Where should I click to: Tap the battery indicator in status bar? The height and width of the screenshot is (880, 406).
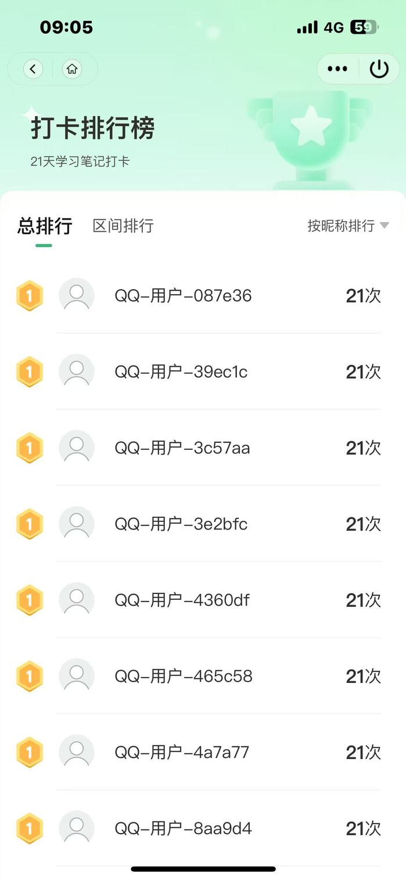(364, 27)
